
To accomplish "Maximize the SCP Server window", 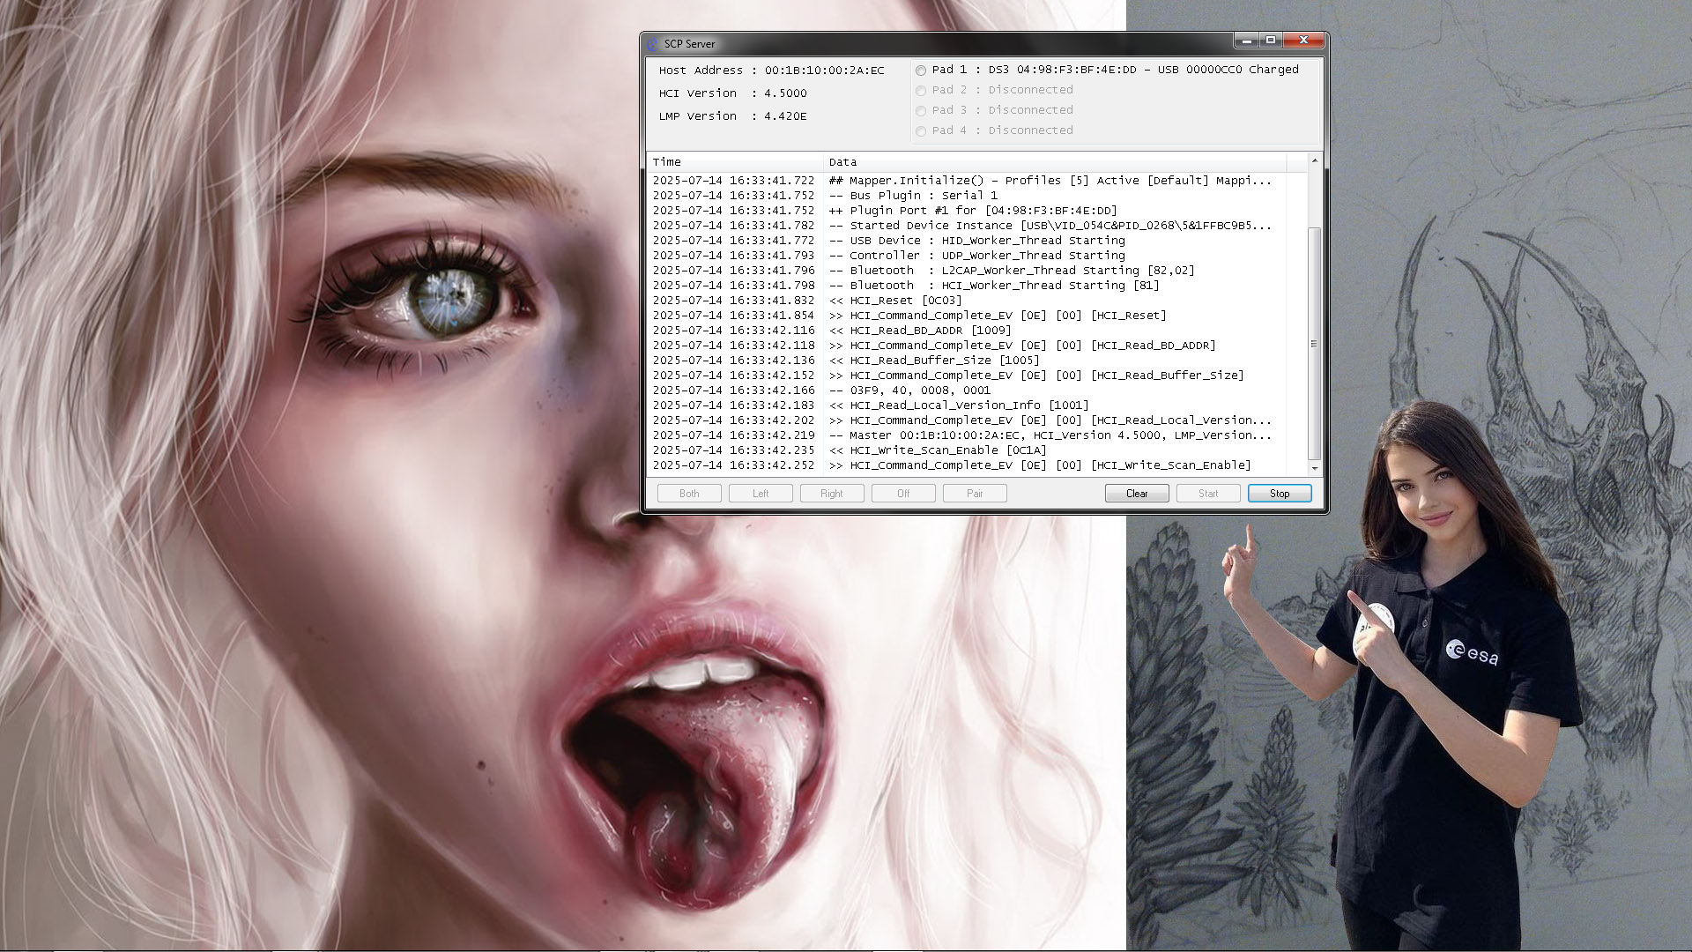I will coord(1271,40).
